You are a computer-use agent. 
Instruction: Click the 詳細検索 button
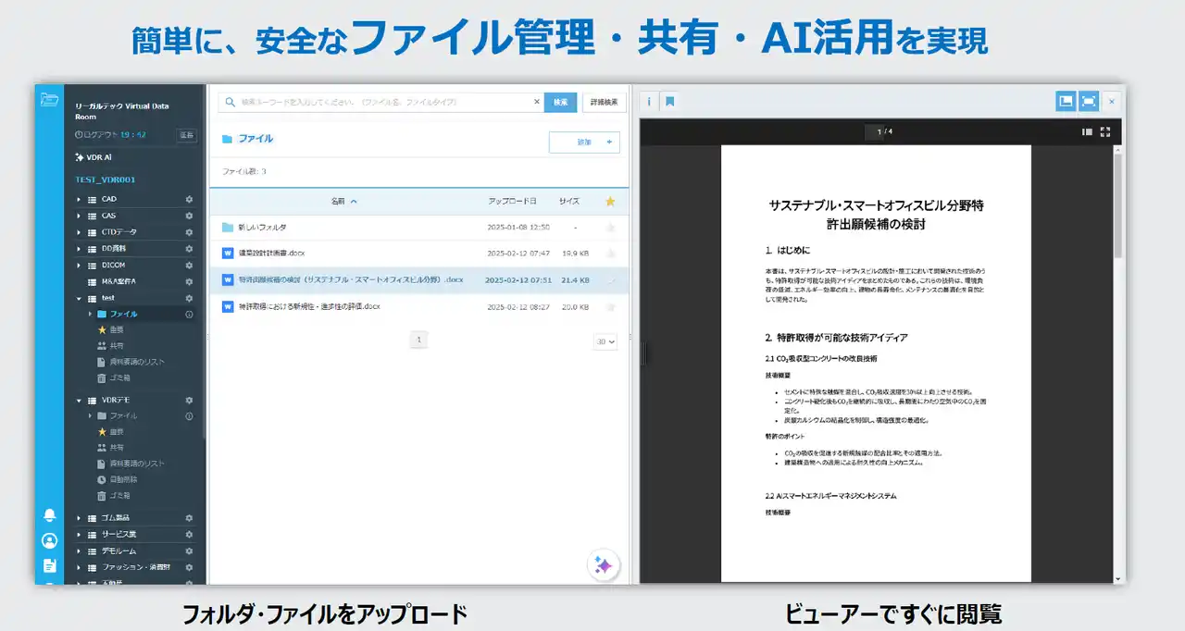(605, 103)
